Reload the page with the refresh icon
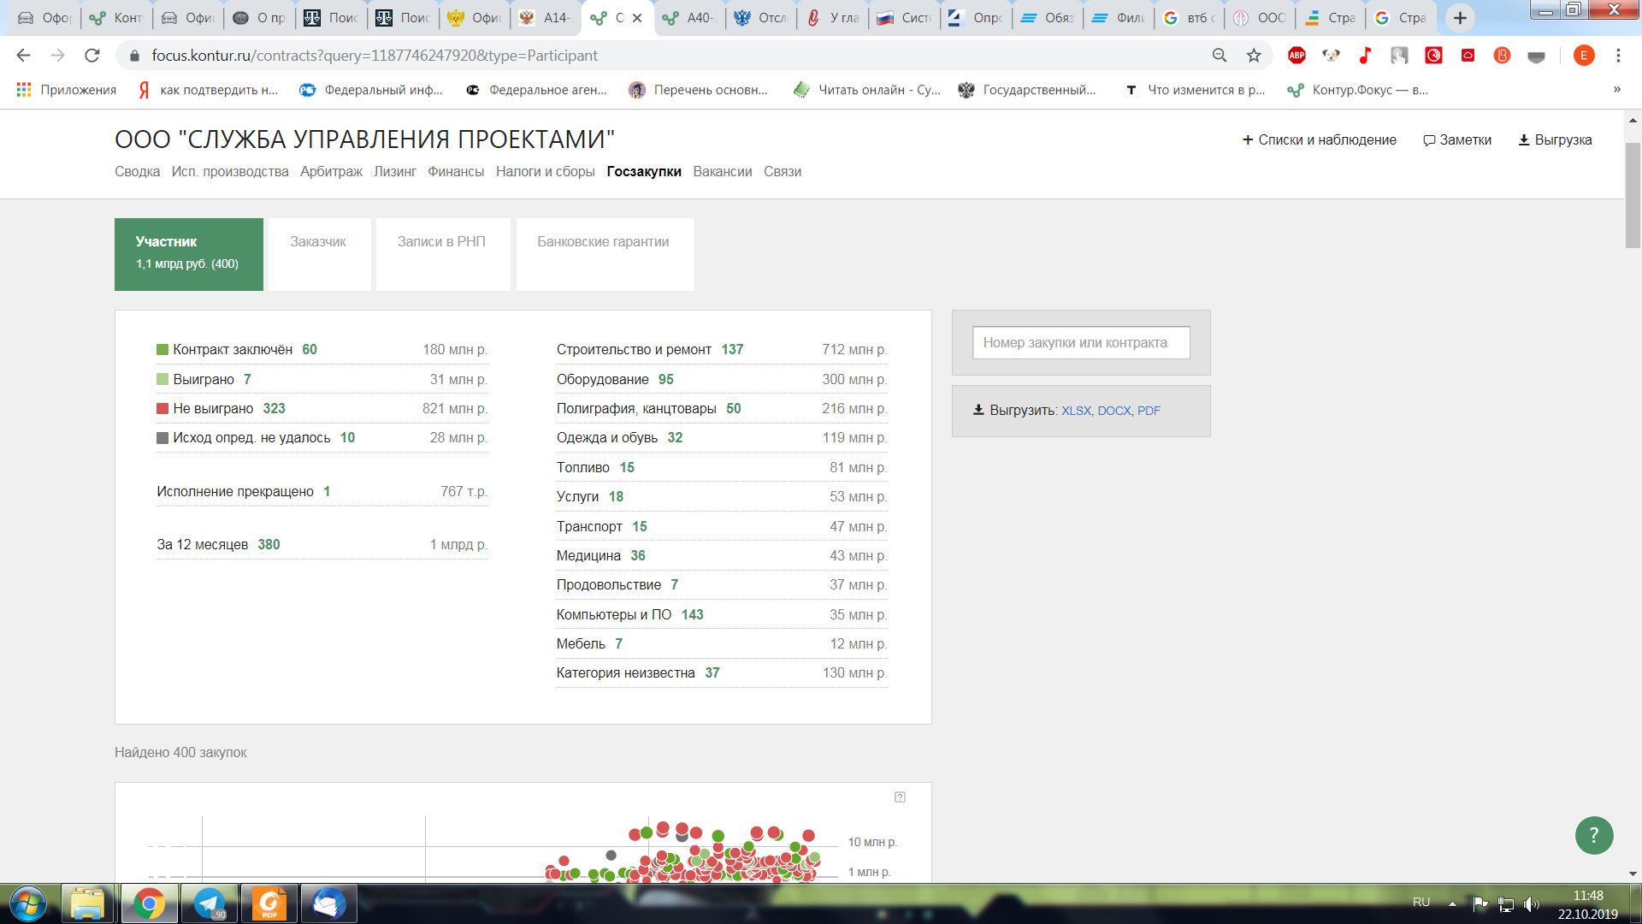The image size is (1642, 924). (x=92, y=56)
